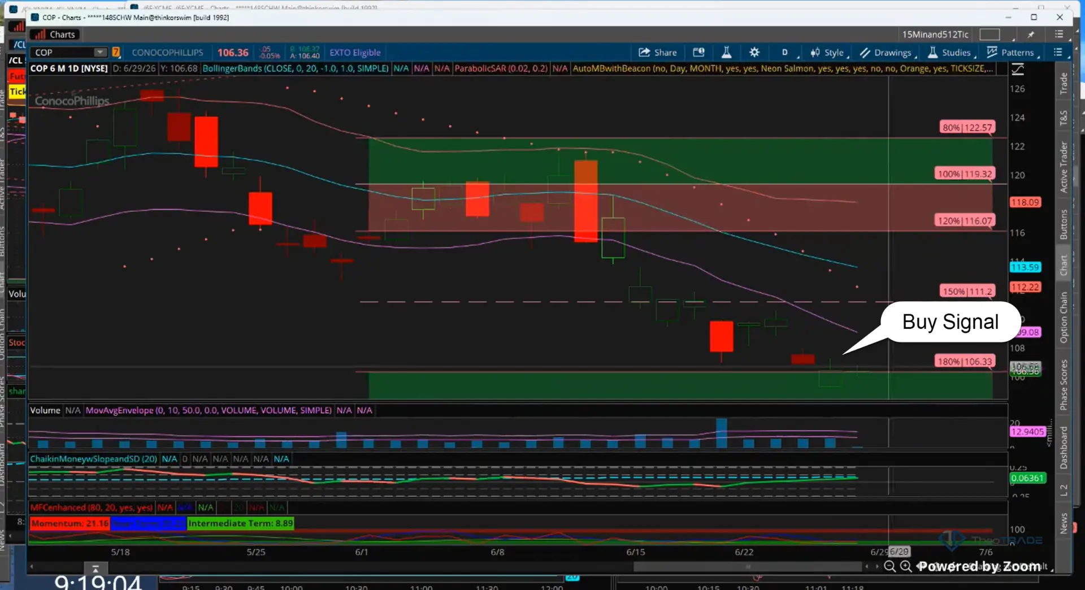The image size is (1085, 590).
Task: Open the flask OnDemand/thinkScript icon
Action: tap(726, 53)
